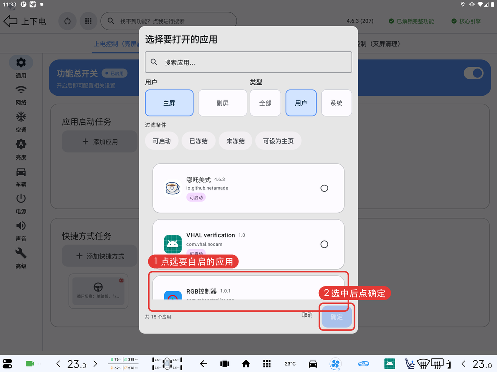The height and width of the screenshot is (372, 497).
Task: Toggle the 可设为主页 filter chip
Action: click(278, 141)
